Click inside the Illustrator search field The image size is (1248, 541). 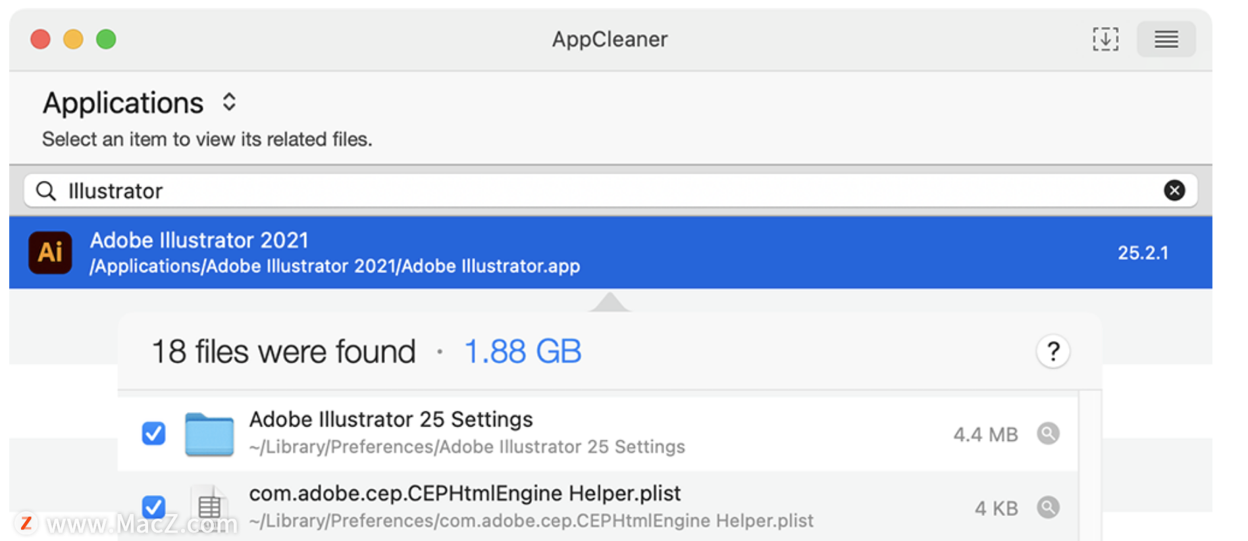(x=610, y=191)
